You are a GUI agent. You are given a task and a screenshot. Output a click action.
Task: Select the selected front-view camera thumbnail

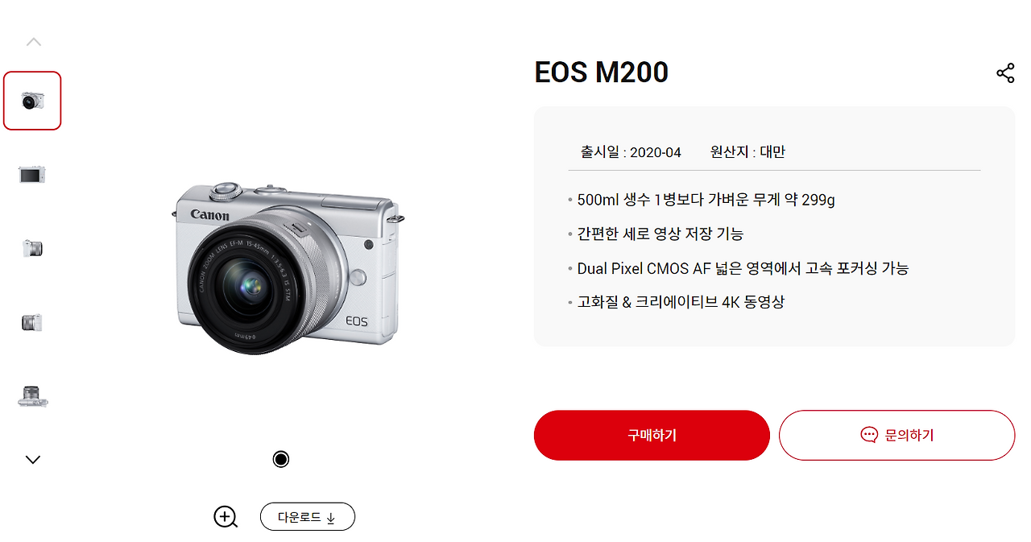[32, 101]
